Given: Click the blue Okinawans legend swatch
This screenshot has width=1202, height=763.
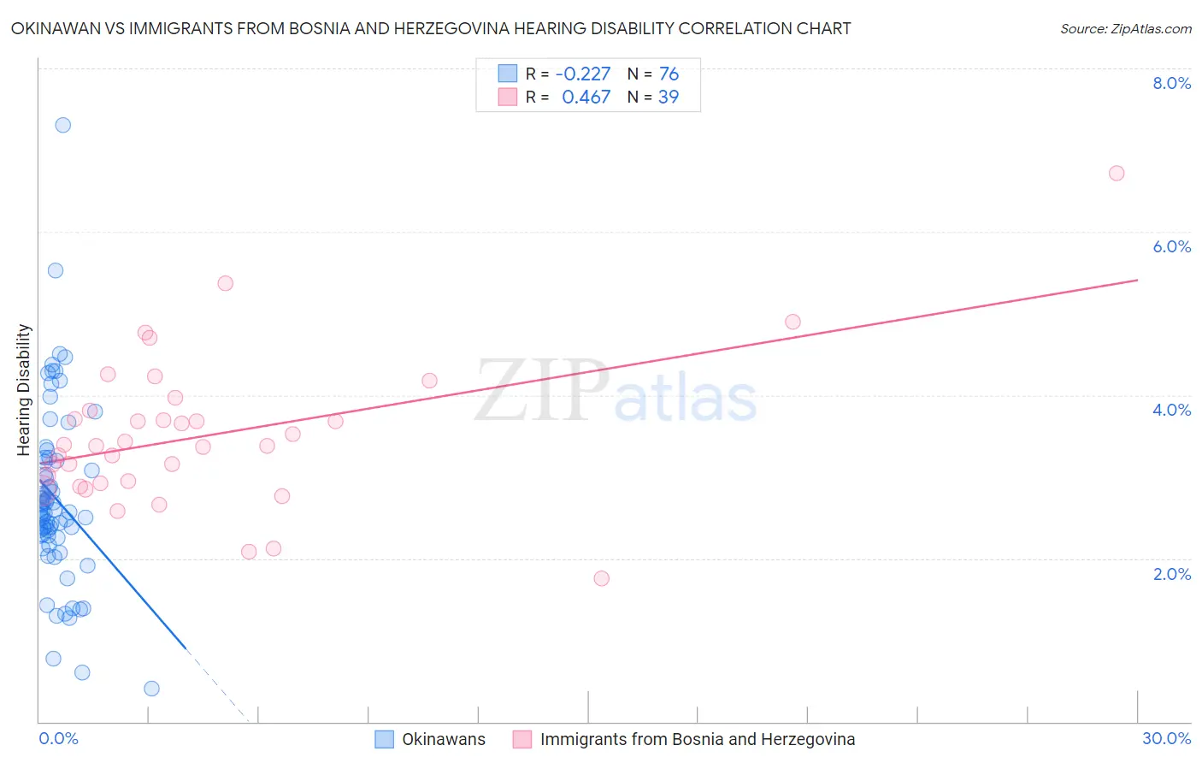Looking at the screenshot, I should [385, 739].
